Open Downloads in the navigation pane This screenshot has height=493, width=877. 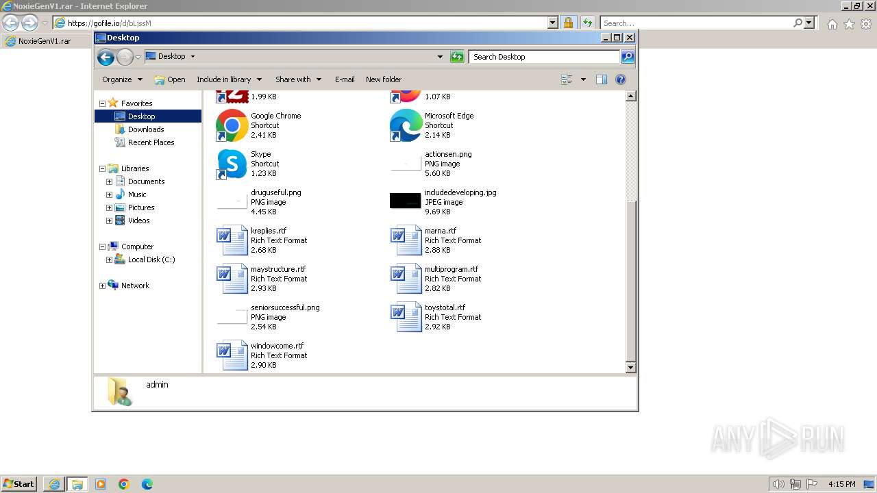[x=145, y=129]
